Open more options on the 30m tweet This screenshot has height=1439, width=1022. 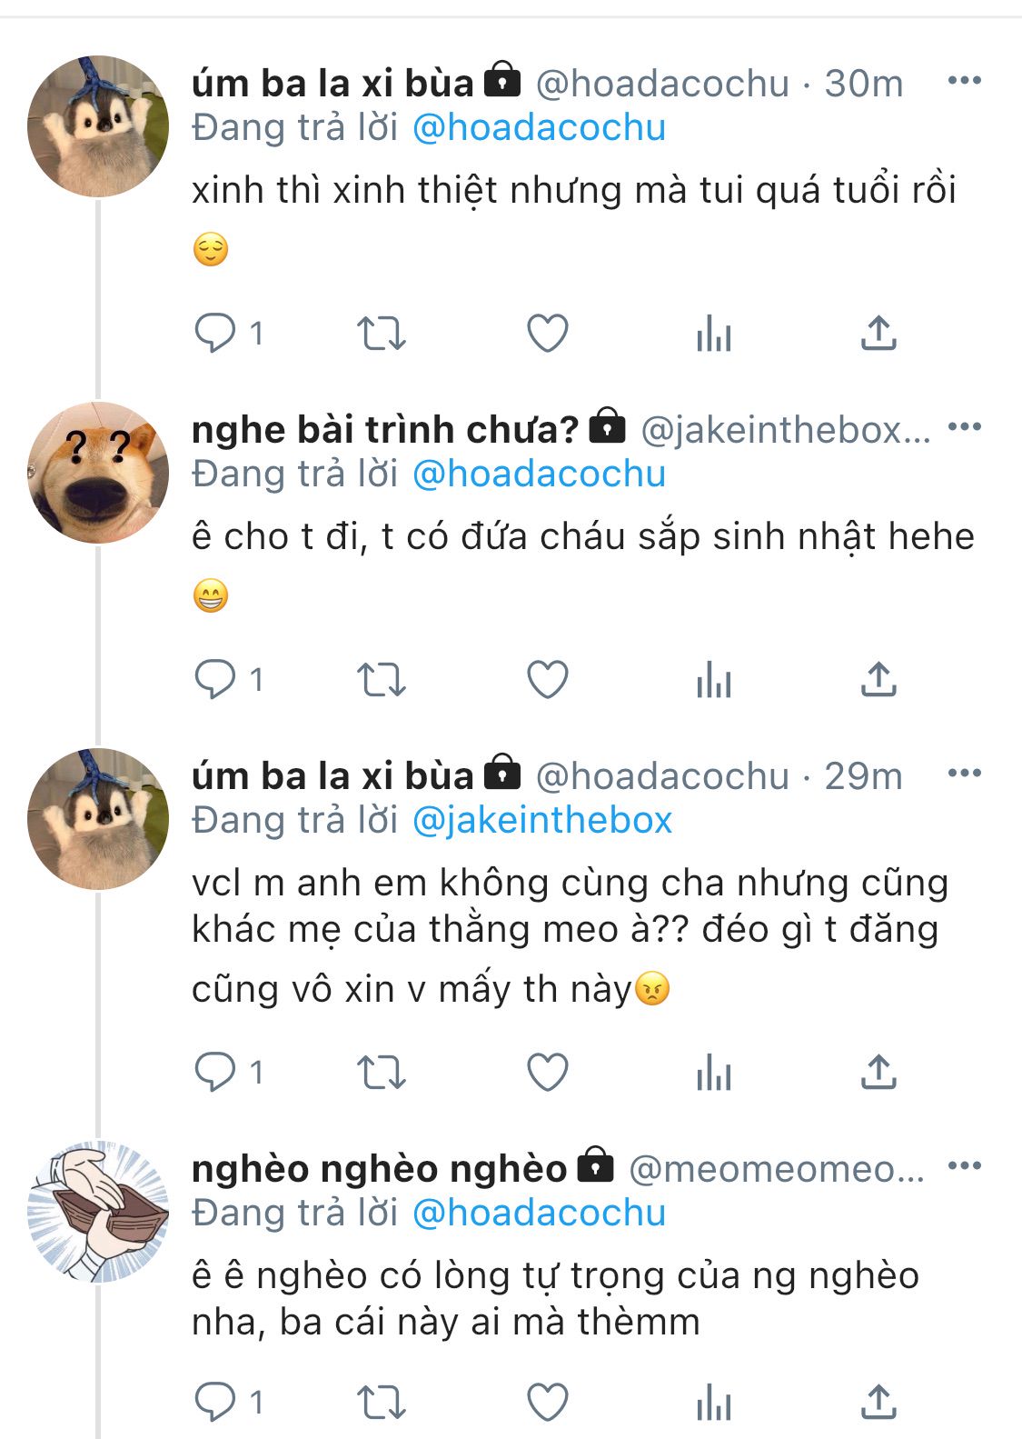(964, 81)
